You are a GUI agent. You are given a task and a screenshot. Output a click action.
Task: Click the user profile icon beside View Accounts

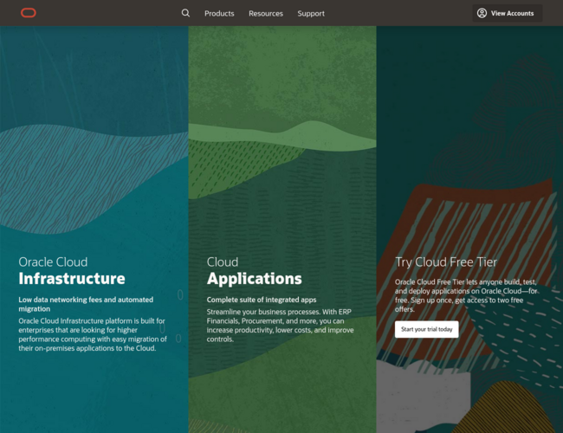(482, 13)
